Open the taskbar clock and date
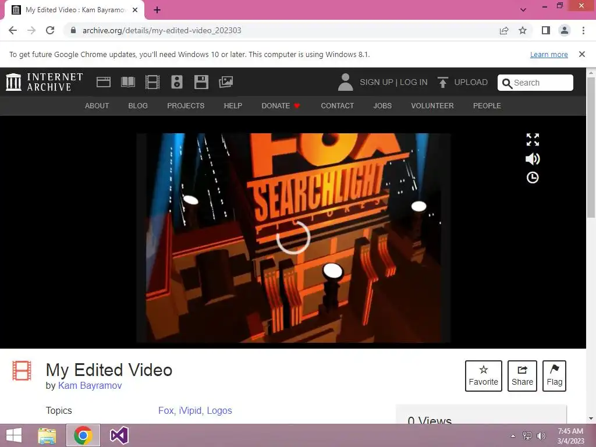Image resolution: width=596 pixels, height=447 pixels. coord(570,436)
